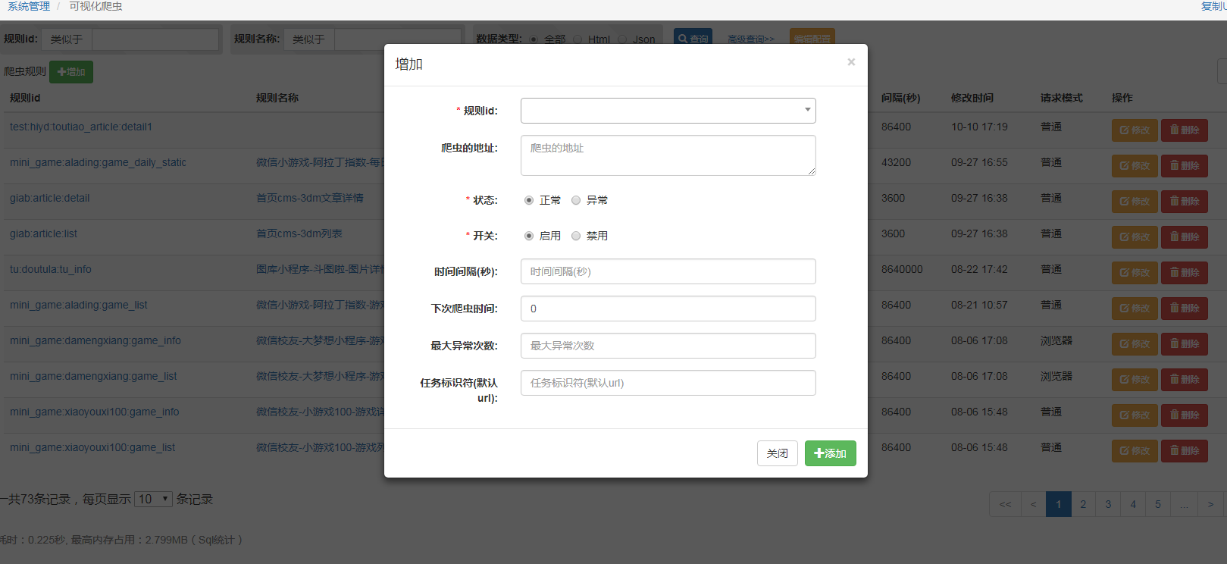Screen dimensions: 1227x564
Task: Choose the 禁用 switch option
Action: [x=576, y=236]
